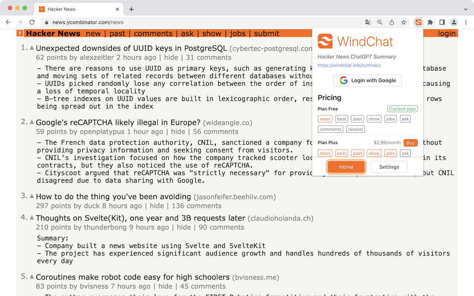The height and width of the screenshot is (296, 474).
Task: Click the share page icon in address bar
Action: 392,22
